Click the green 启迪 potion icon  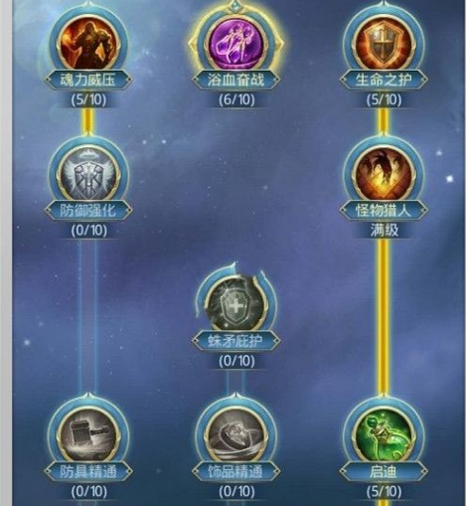(384, 435)
